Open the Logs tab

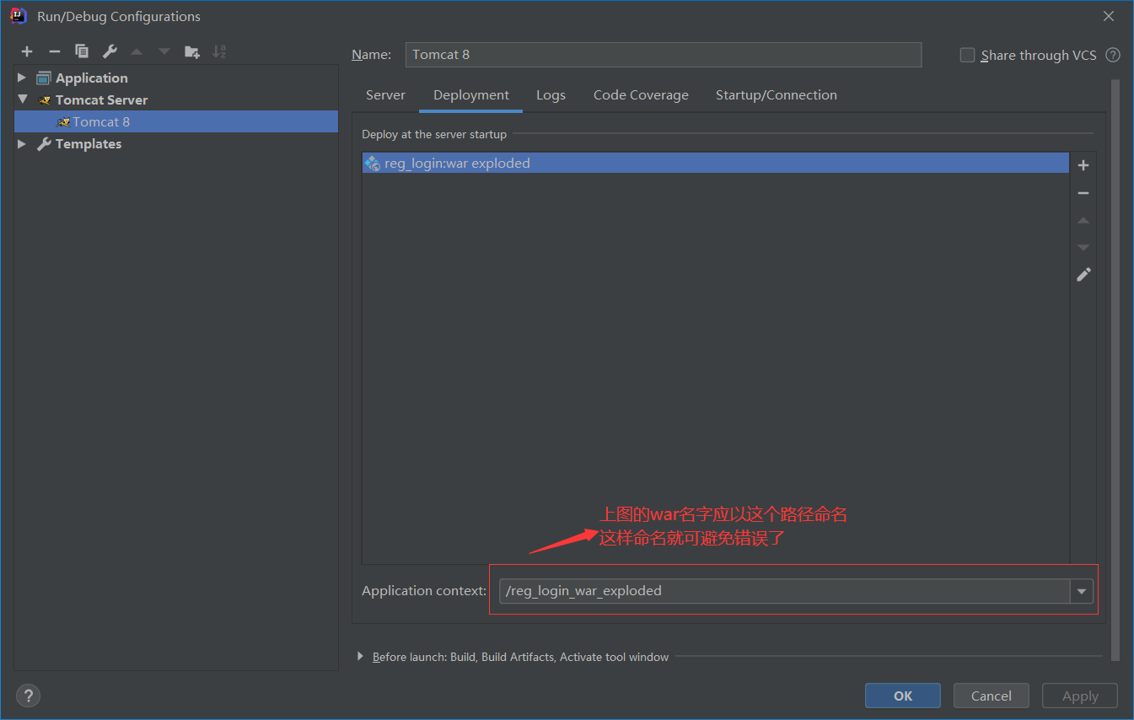551,95
